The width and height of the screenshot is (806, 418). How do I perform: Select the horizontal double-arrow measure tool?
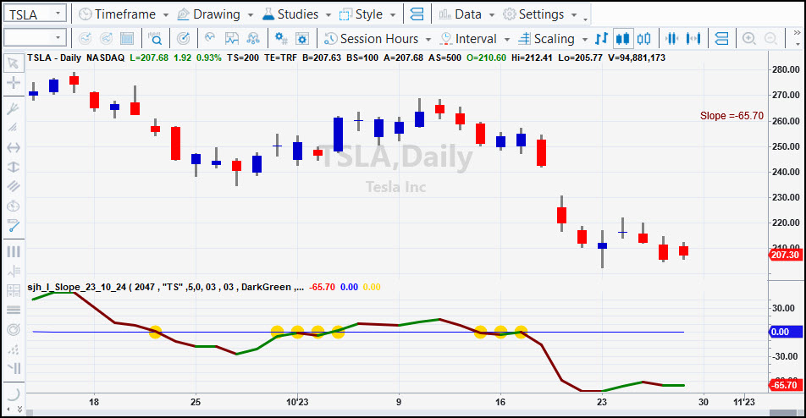point(14,147)
